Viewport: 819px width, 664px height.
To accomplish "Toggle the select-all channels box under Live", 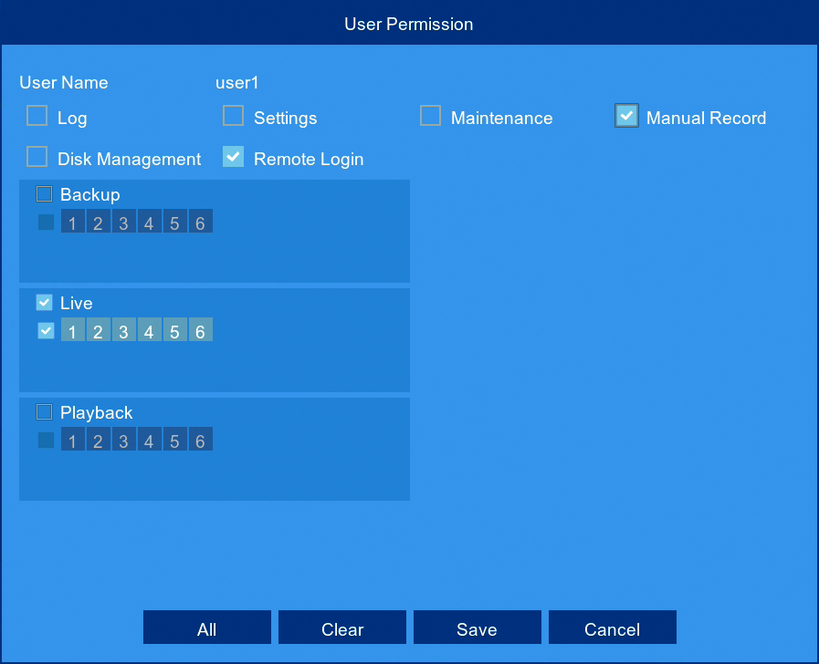I will [46, 331].
